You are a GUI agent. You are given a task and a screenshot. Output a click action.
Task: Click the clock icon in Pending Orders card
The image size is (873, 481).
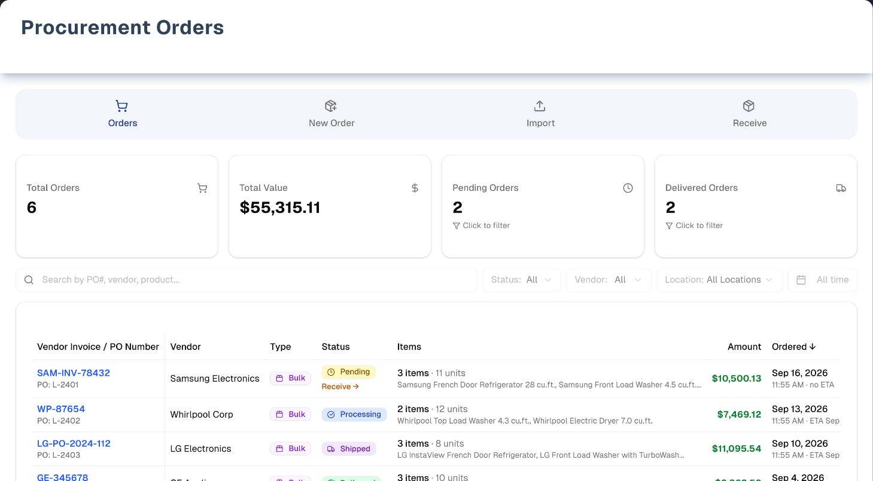[x=628, y=188]
